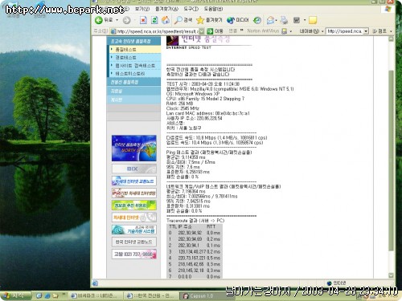Open Back button history dropdown arrow
Viewport: 402px width, 301px height.
coord(117,20)
